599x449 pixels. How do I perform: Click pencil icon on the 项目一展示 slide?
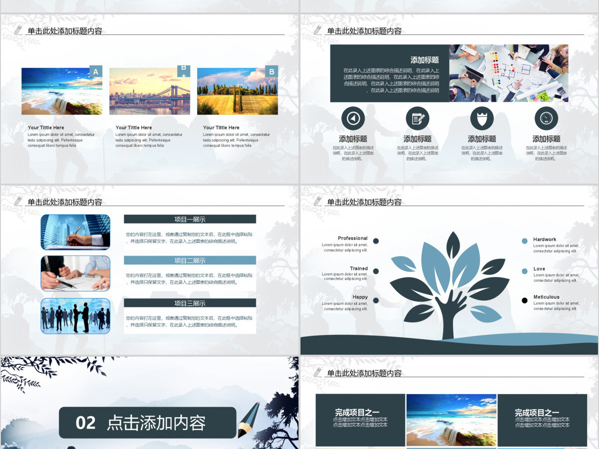coord(18,201)
